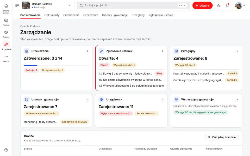
Task: Open the Zgłoszenia usterek tab
Action: 161,15
